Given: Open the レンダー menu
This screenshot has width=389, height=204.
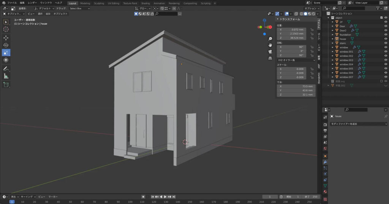Looking at the screenshot, I should point(32,3).
